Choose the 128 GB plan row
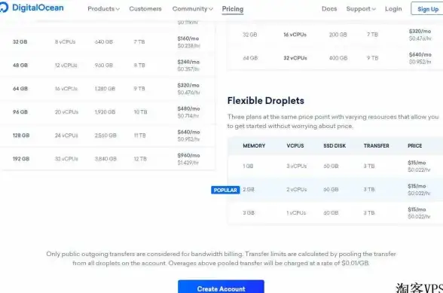 click(x=107, y=136)
